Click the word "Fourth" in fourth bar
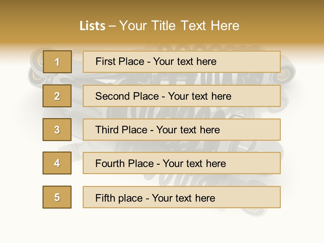This screenshot has width=324, height=243. [x=109, y=163]
